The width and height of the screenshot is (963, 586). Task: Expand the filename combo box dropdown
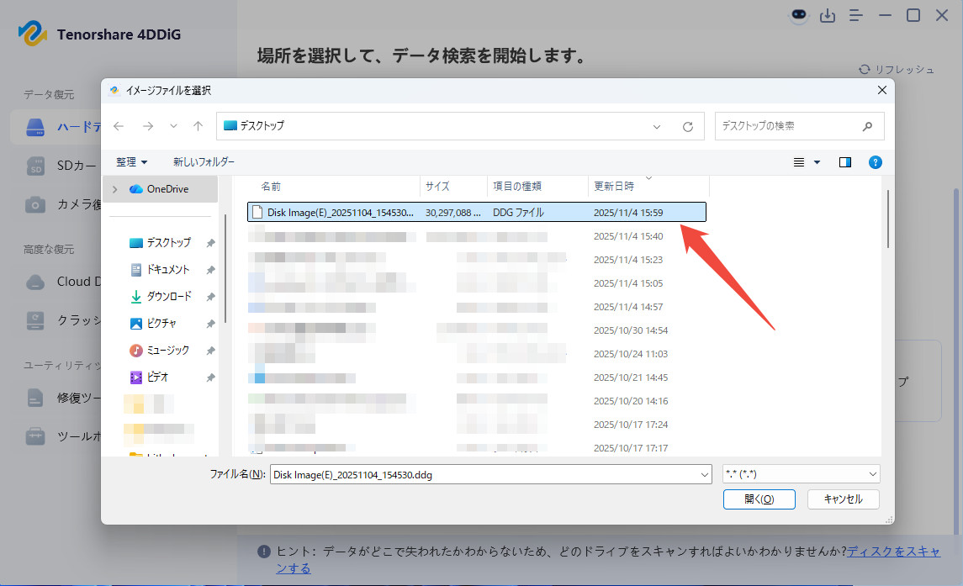click(705, 475)
